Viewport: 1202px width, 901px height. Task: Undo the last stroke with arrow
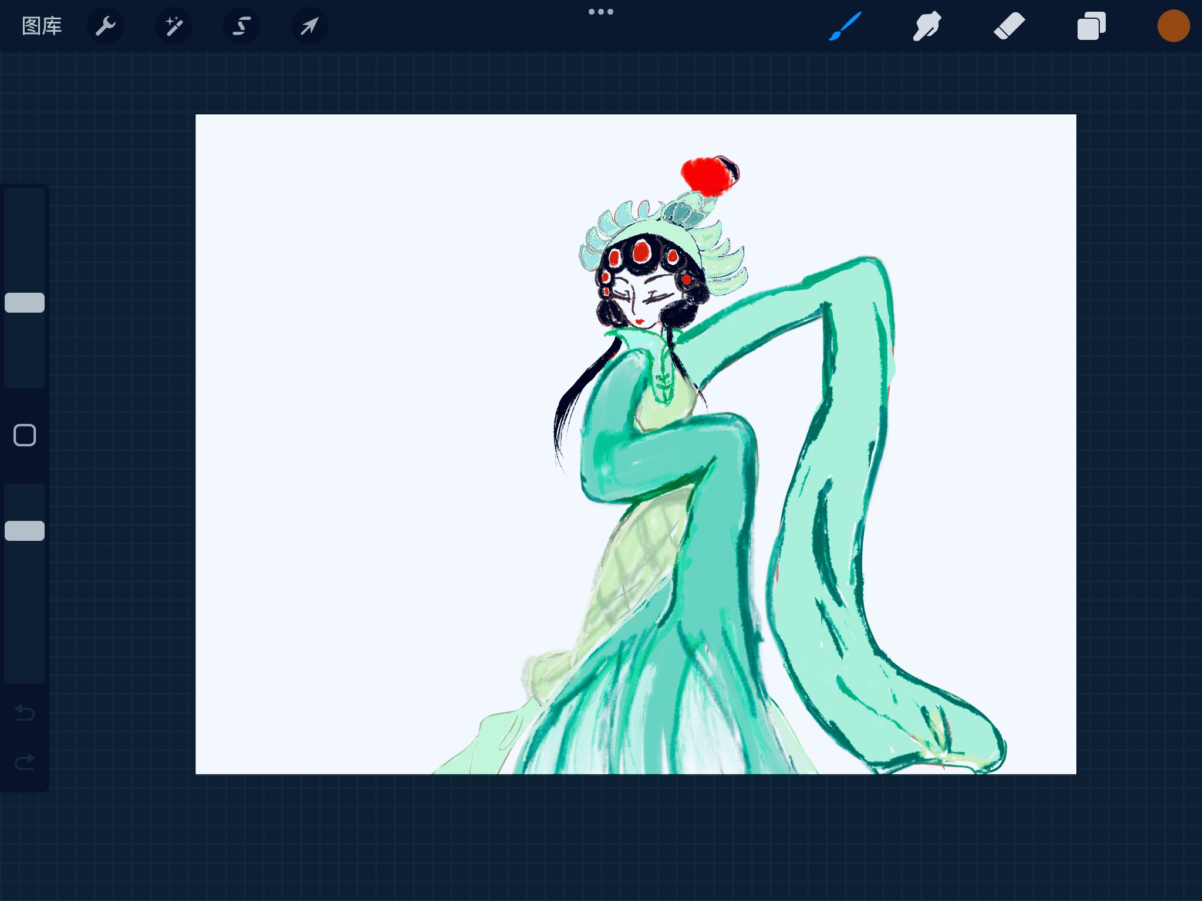[x=25, y=713]
